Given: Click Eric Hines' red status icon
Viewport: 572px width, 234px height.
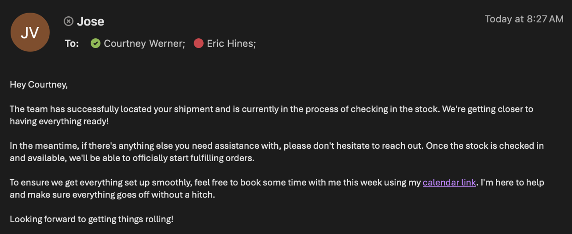Looking at the screenshot, I should click(x=198, y=43).
